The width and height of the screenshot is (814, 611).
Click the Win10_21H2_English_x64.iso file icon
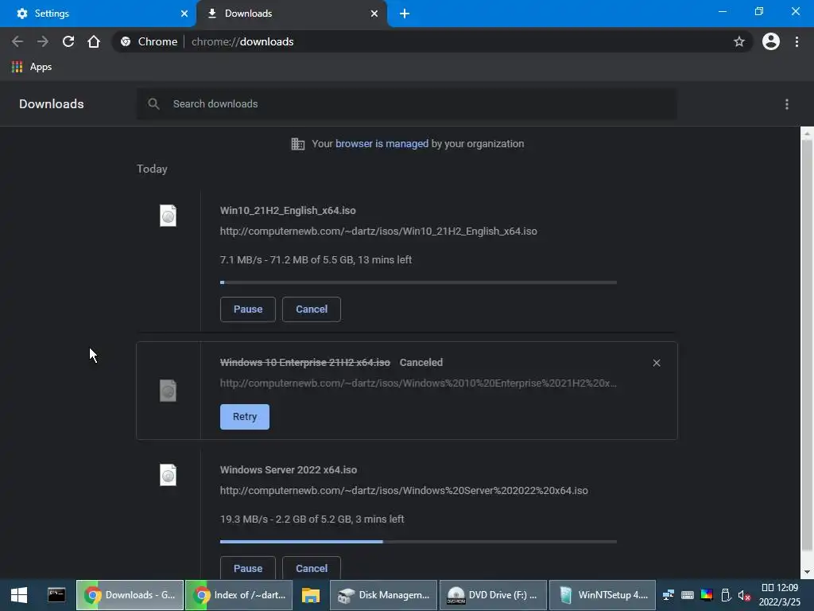pyautogui.click(x=168, y=216)
